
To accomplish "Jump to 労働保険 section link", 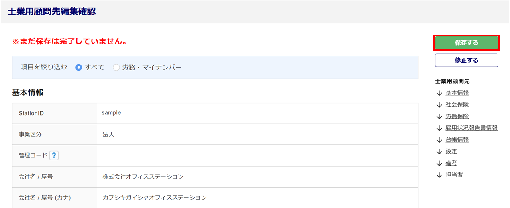I will tap(457, 116).
